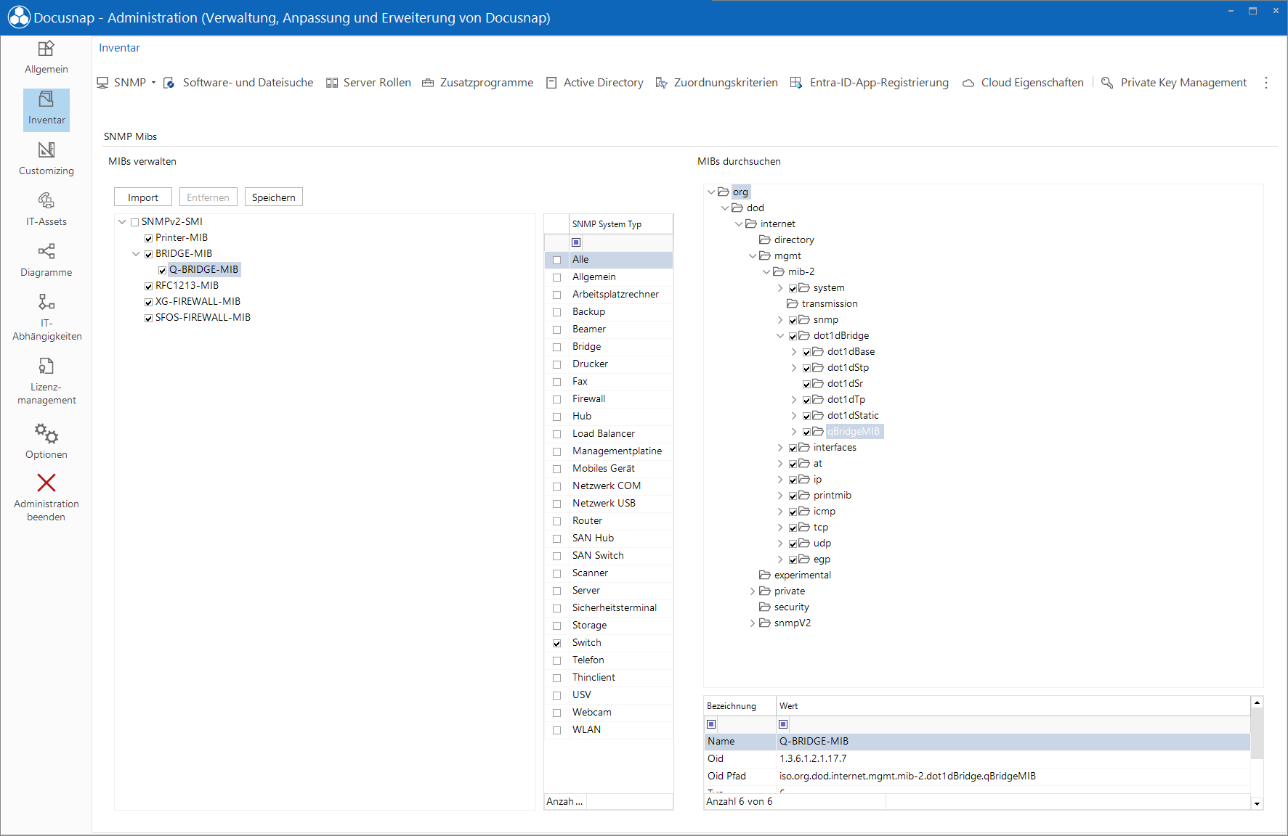Collapse the dot1dBridge node
The image size is (1288, 836).
(781, 335)
